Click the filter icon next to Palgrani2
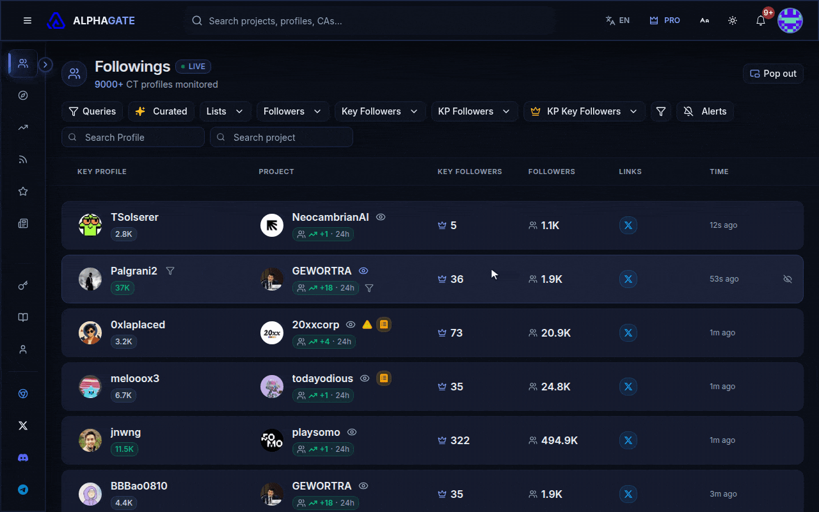The height and width of the screenshot is (512, 819). tap(170, 271)
